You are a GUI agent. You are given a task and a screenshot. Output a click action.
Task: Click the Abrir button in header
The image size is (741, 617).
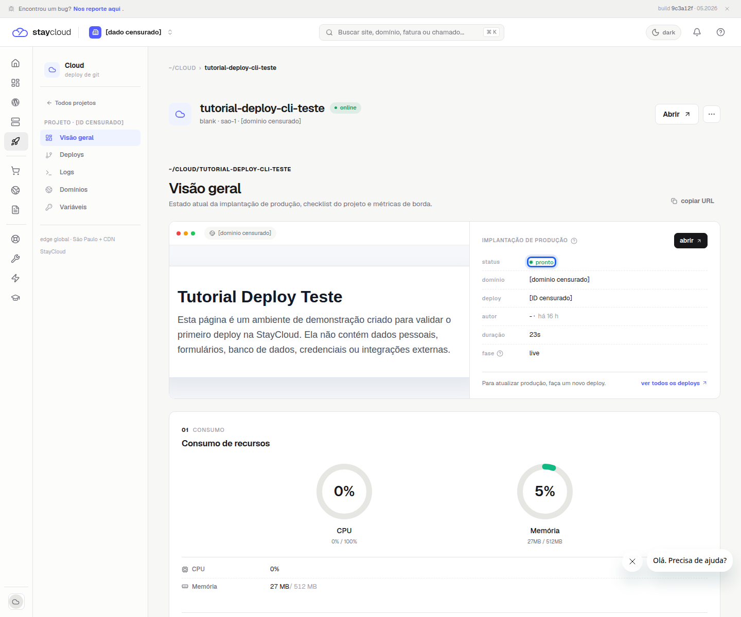coord(677,114)
